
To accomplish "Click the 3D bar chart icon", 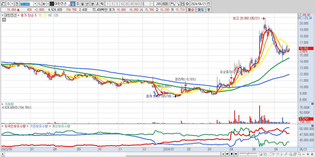I will (291, 154).
